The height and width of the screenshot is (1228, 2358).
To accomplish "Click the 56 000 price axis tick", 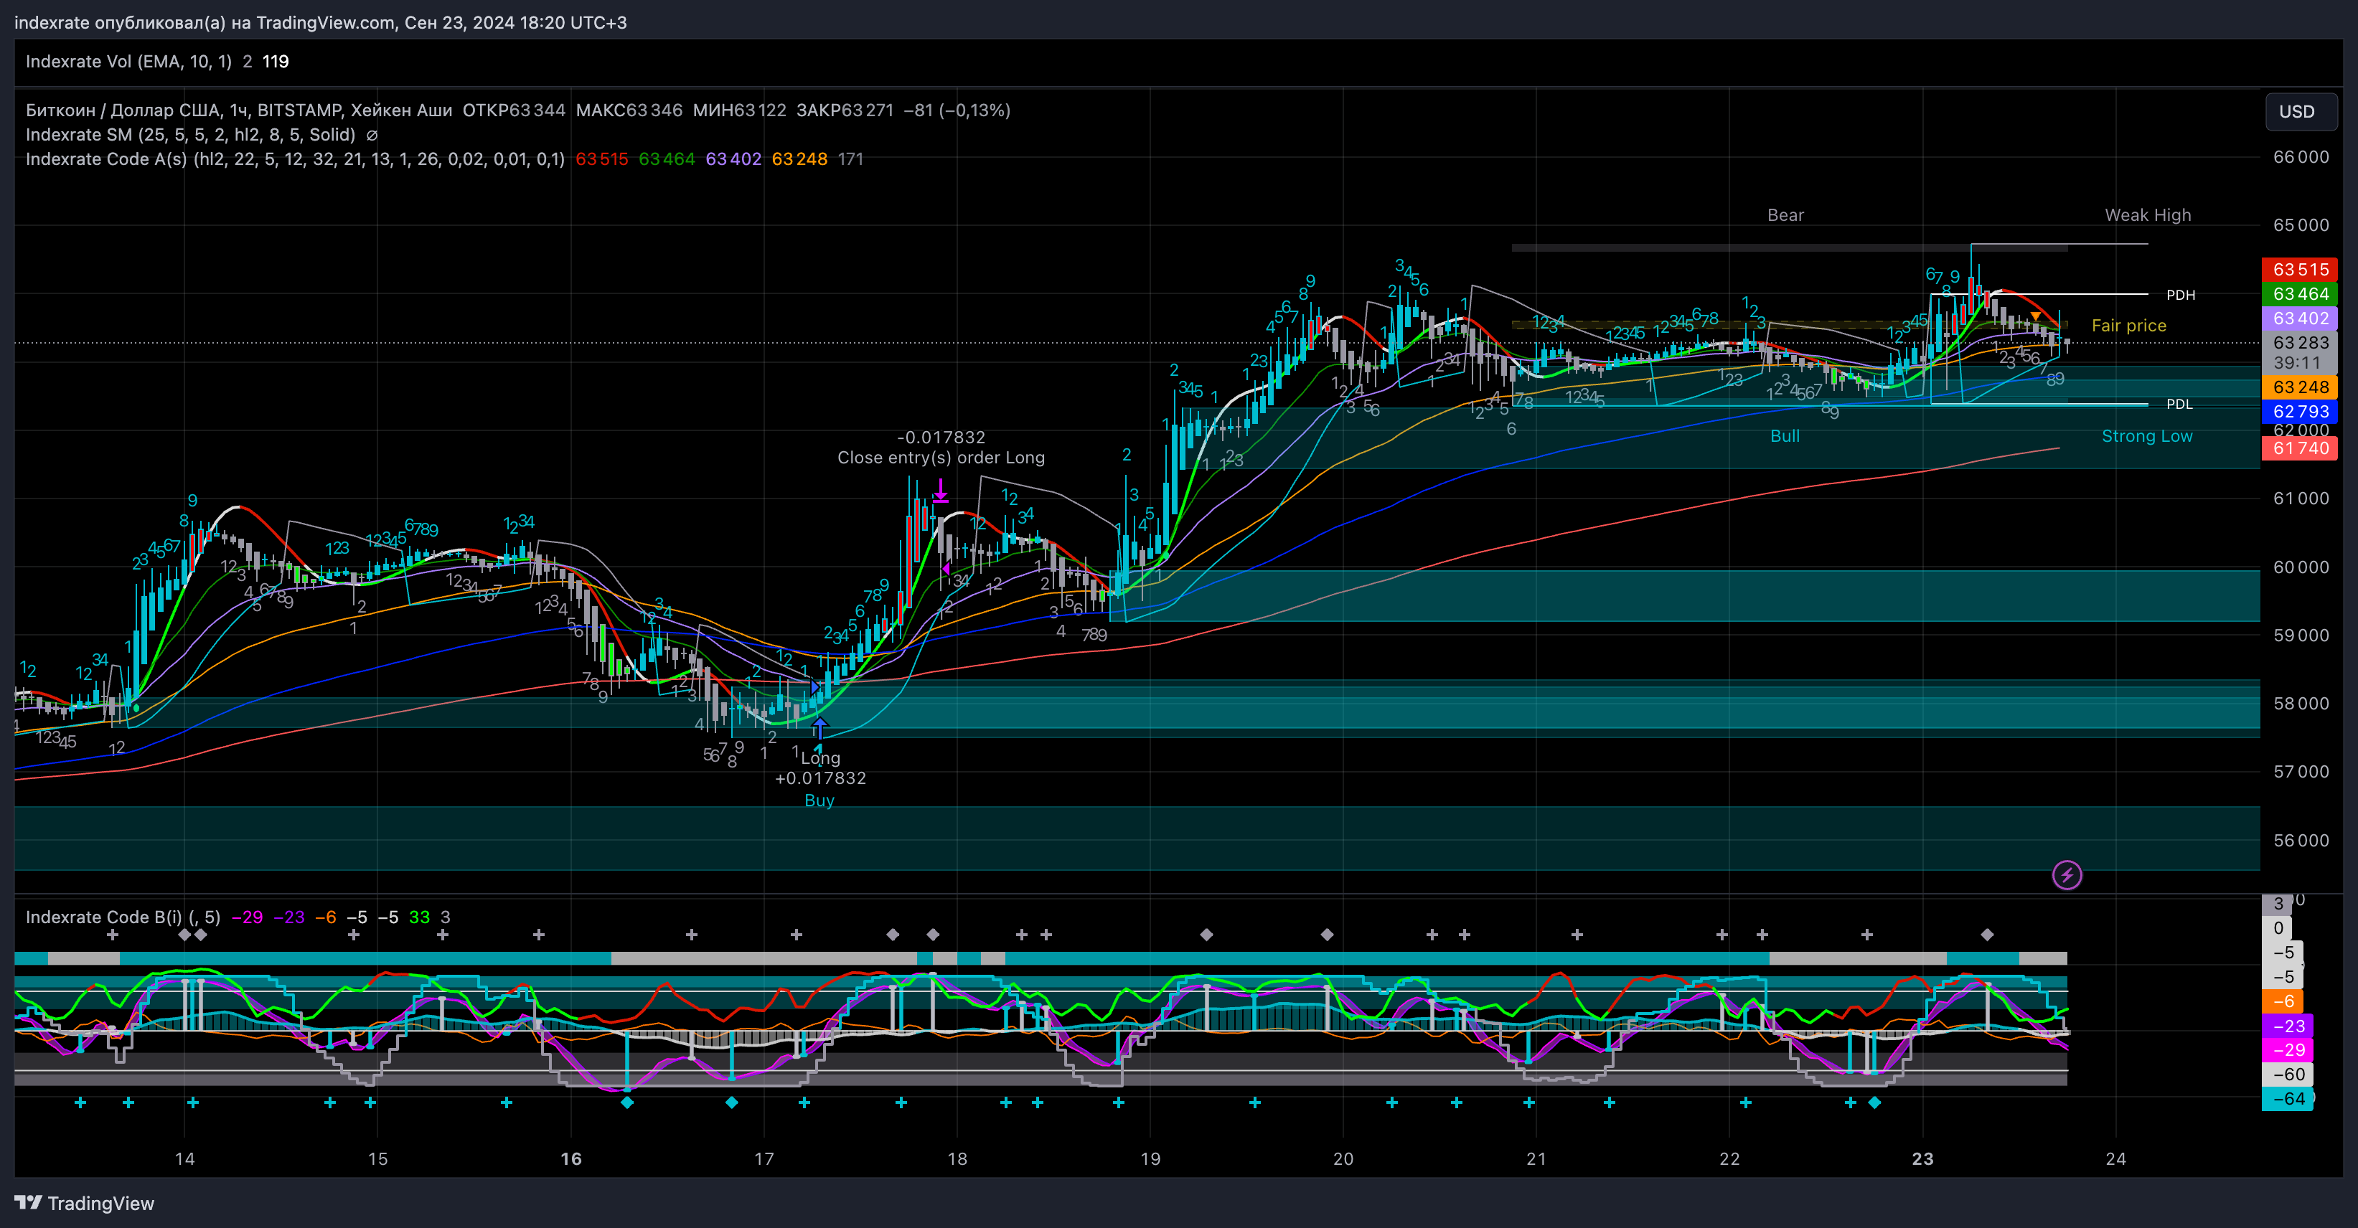I will 2301,840.
